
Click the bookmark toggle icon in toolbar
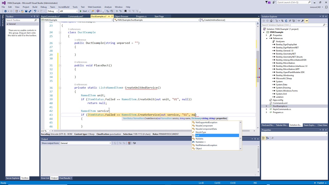pos(125,11)
